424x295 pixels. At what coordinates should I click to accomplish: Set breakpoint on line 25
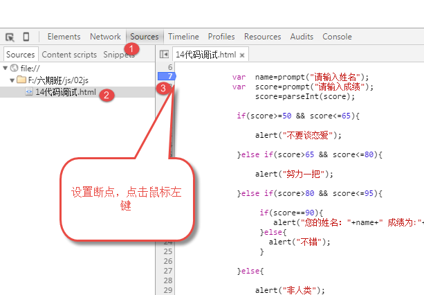point(168,251)
